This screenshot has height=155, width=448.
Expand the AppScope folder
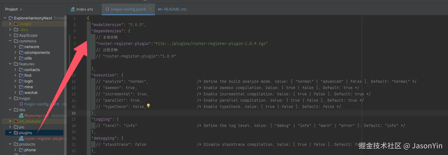(10, 35)
